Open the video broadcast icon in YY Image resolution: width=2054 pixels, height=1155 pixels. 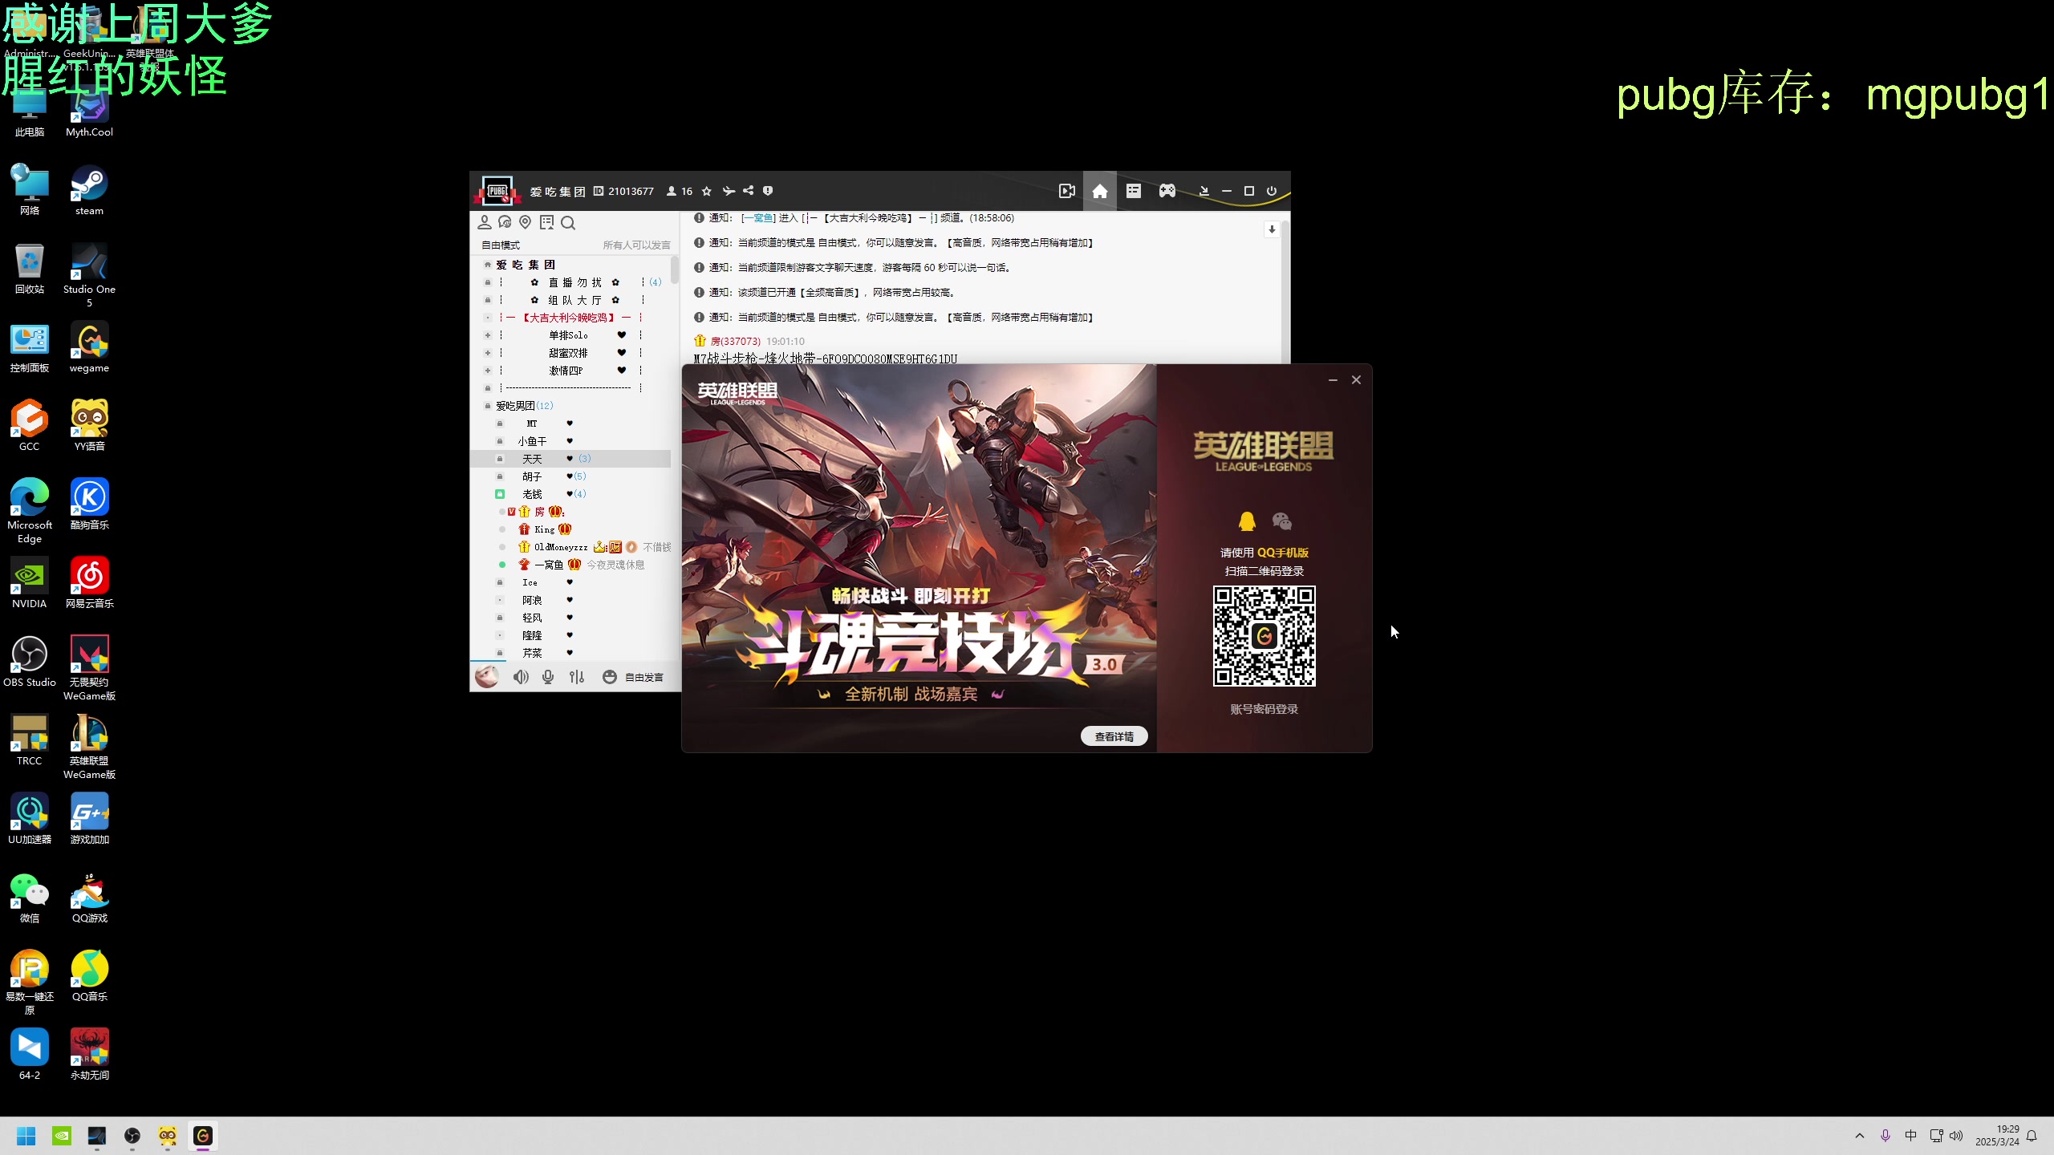[1066, 191]
